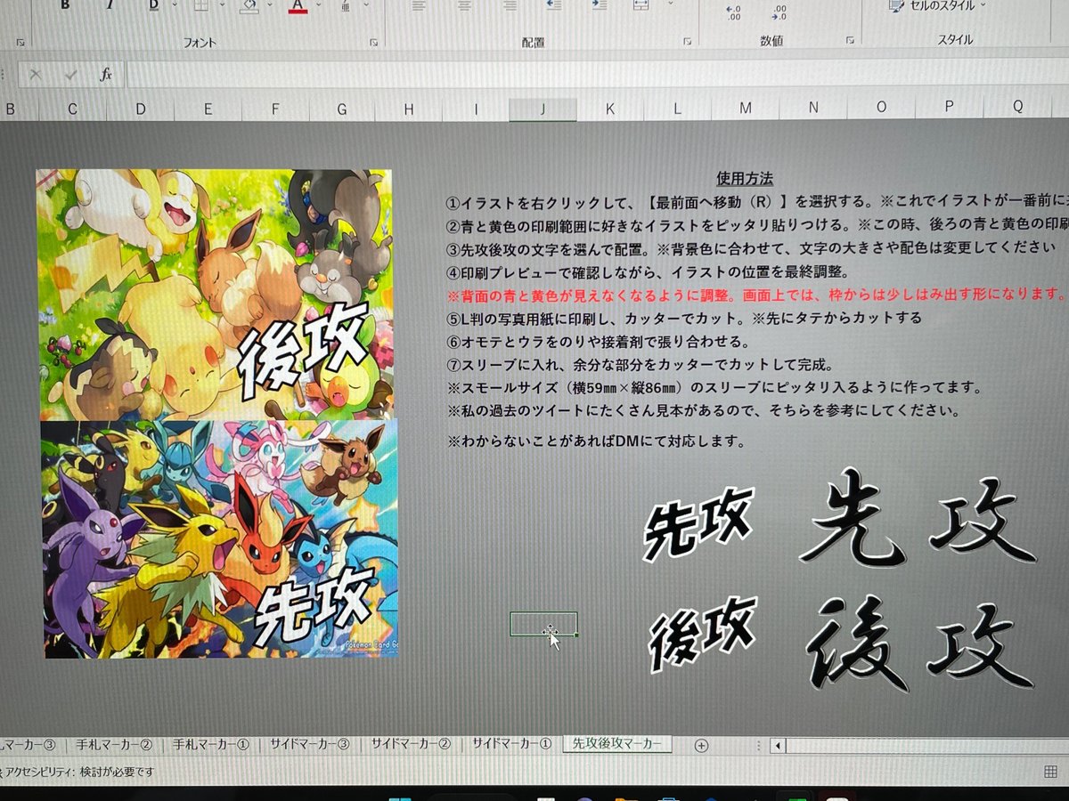
Task: Select column M header
Action: point(745,109)
